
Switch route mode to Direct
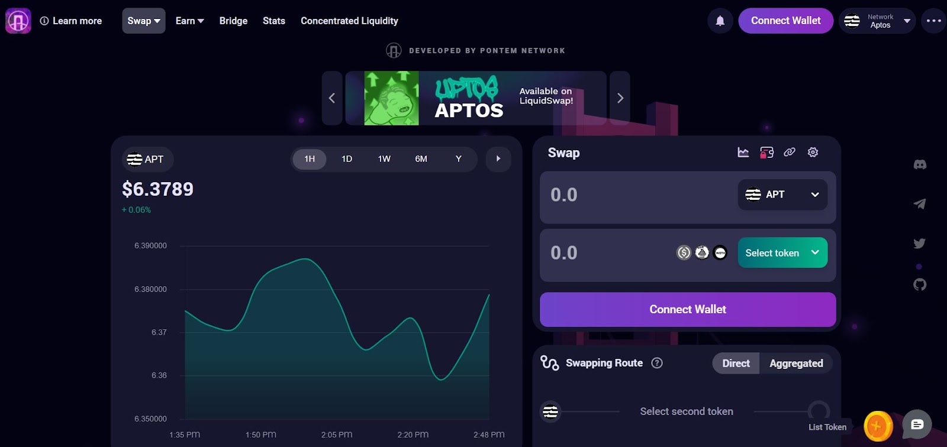point(736,364)
